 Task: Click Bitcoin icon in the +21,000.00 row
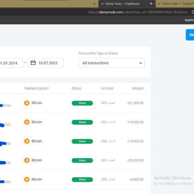[x=27, y=103]
